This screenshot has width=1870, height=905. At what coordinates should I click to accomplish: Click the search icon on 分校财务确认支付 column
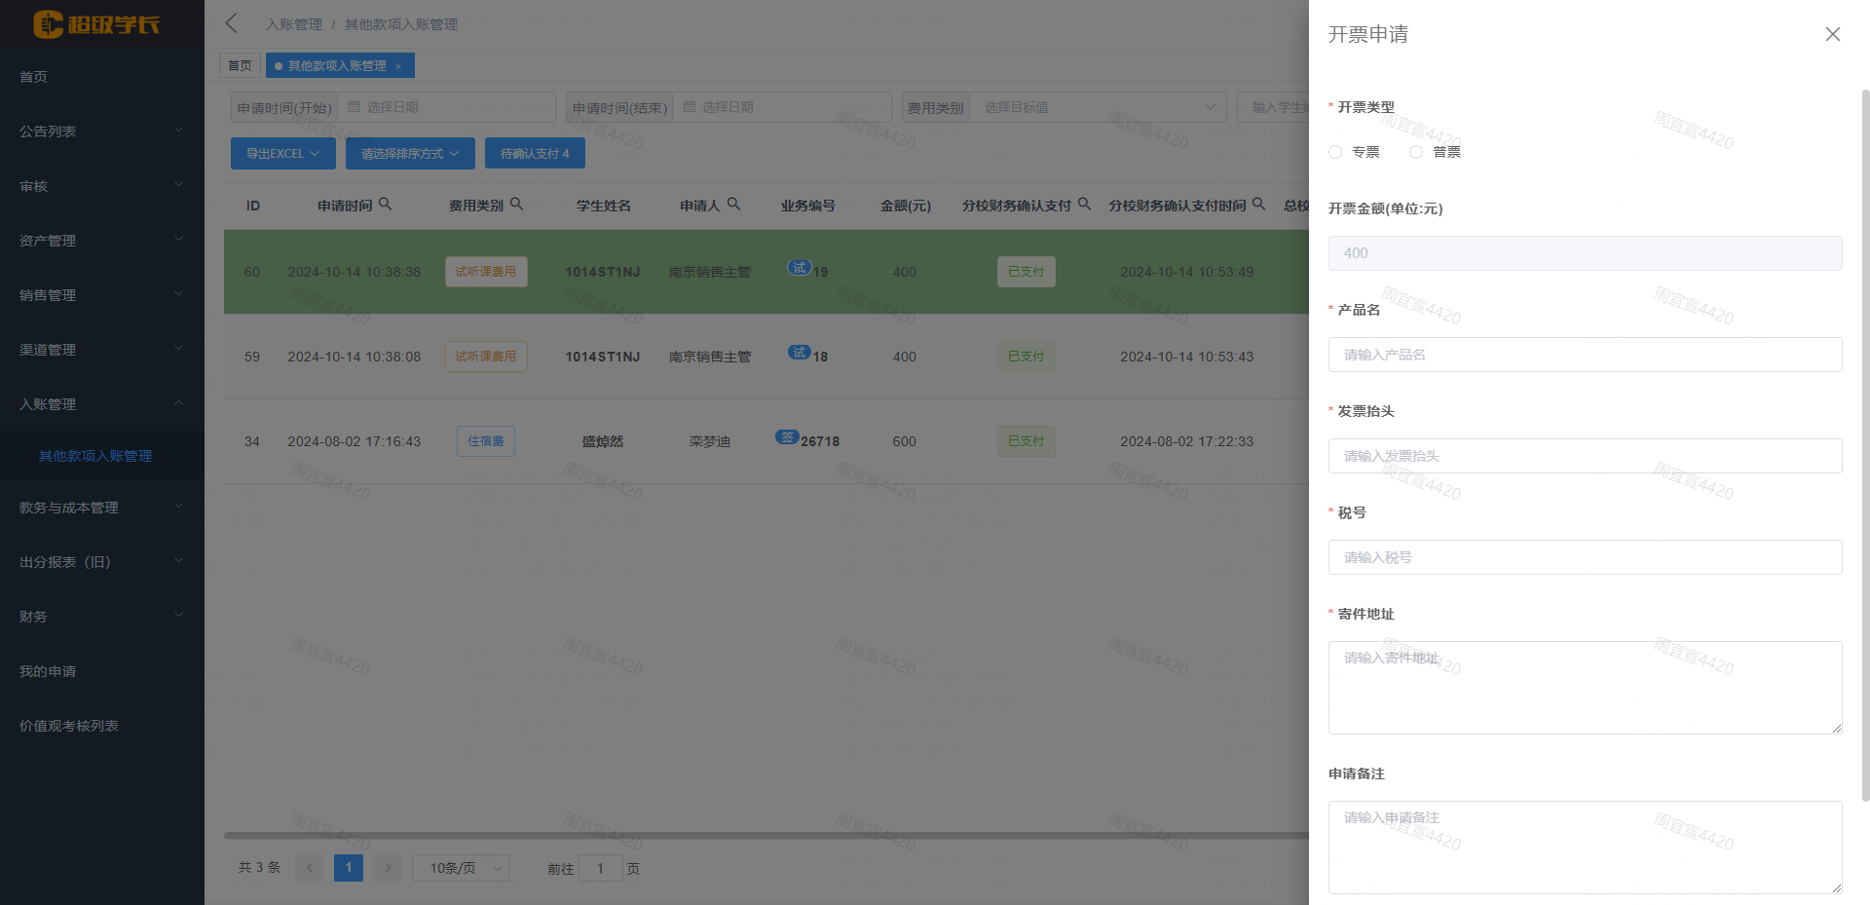click(x=1085, y=205)
